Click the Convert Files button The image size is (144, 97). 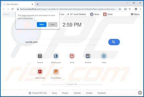pos(72,84)
